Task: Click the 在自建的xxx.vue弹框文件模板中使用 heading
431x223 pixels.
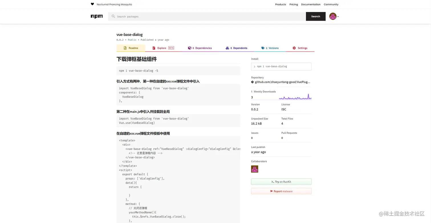Action: pos(143,133)
